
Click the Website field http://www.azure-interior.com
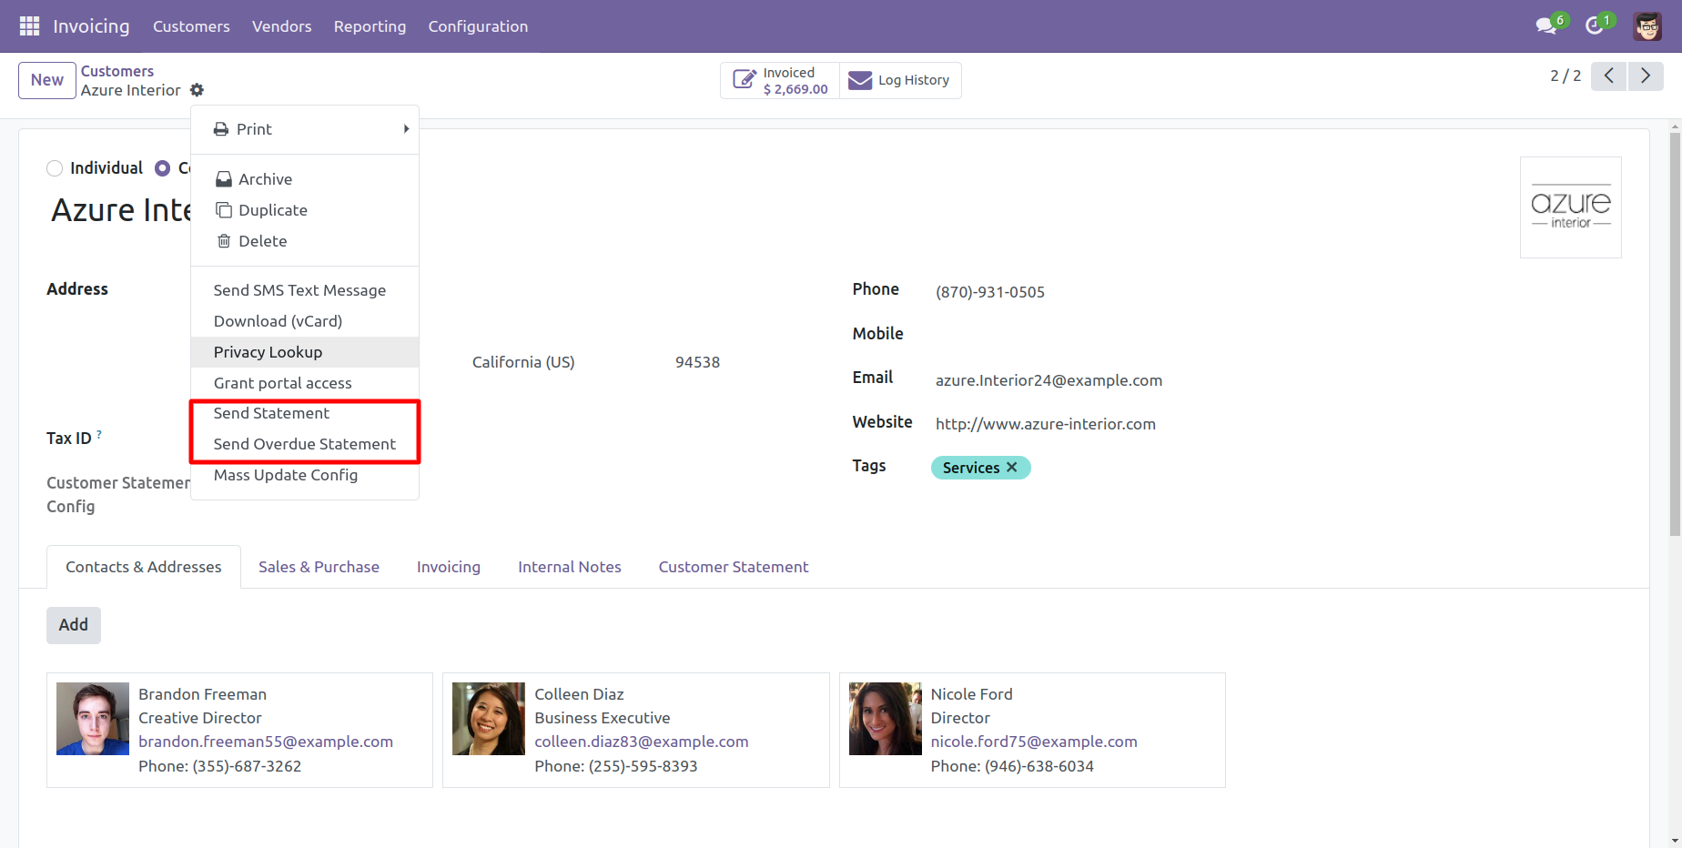tap(1046, 424)
